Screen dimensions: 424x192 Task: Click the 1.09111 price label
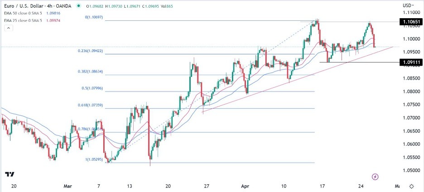click(x=411, y=62)
